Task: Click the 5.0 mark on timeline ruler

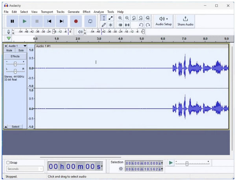Action: click(x=142, y=39)
